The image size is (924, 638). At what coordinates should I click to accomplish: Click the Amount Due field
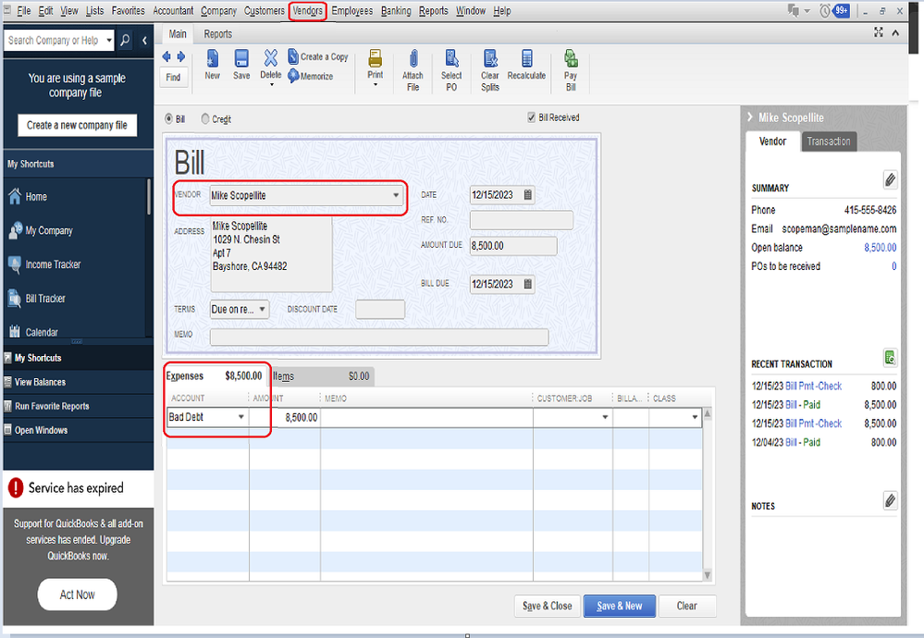pyautogui.click(x=512, y=246)
